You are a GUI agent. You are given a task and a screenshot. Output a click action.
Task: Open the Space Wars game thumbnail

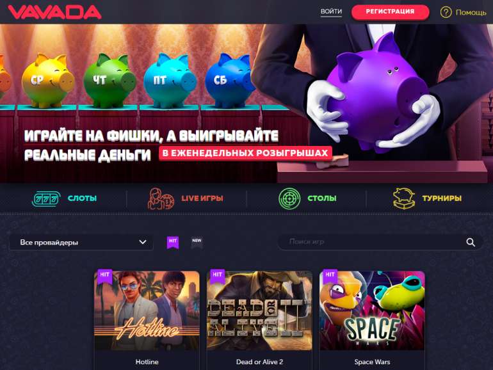372,310
